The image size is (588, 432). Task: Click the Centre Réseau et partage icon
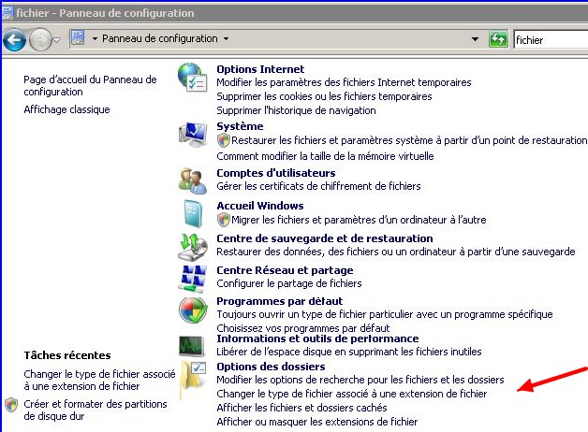[194, 279]
